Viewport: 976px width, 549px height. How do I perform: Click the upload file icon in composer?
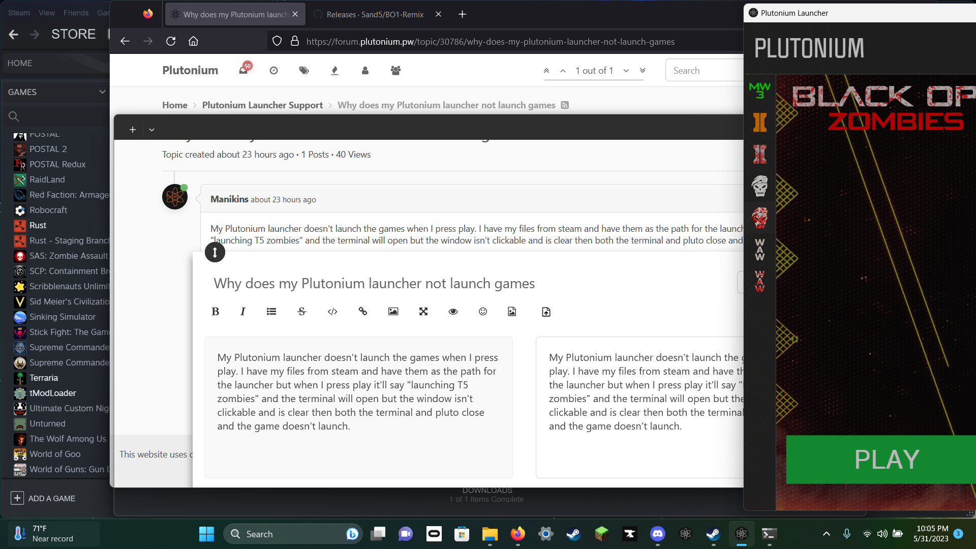546,312
